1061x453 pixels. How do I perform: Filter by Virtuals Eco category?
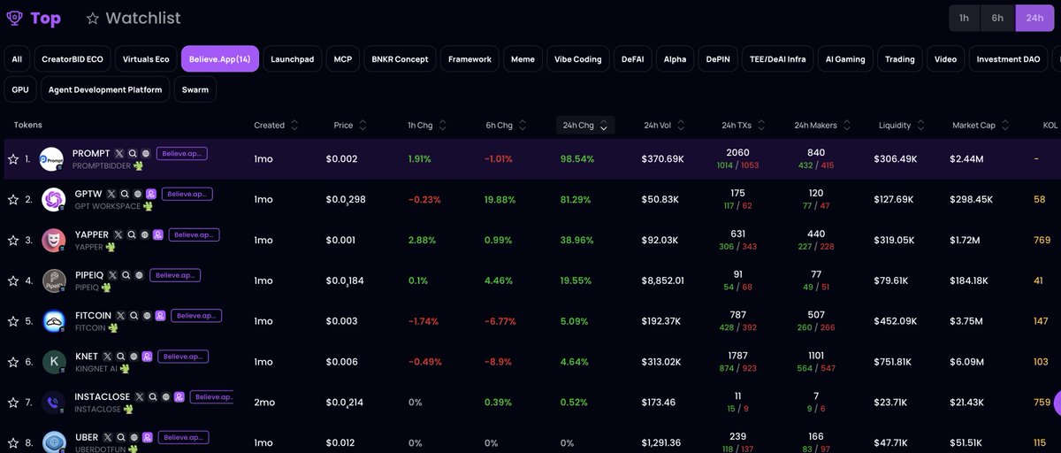click(x=146, y=59)
